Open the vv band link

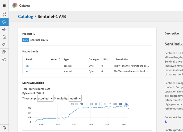tap(27, 71)
